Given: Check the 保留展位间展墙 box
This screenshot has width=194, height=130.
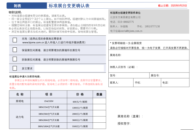Looking at the screenshot, I should click(15, 50).
